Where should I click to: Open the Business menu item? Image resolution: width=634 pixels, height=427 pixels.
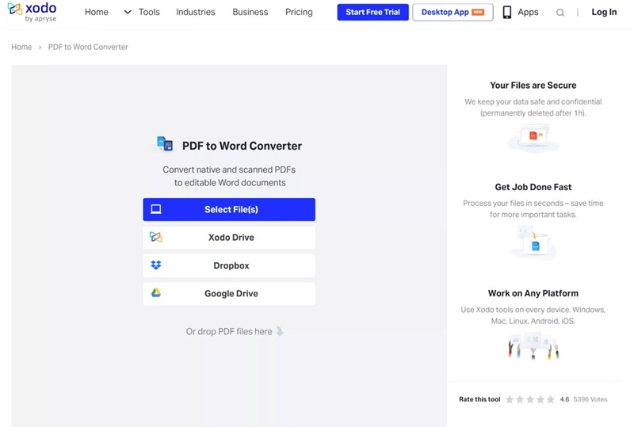(x=250, y=12)
